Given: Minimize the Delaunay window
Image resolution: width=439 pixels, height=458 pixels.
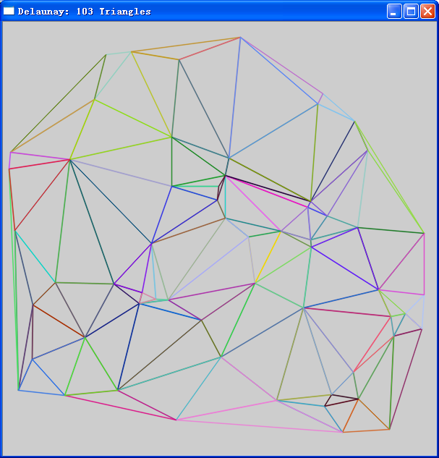Looking at the screenshot, I should click(x=394, y=12).
